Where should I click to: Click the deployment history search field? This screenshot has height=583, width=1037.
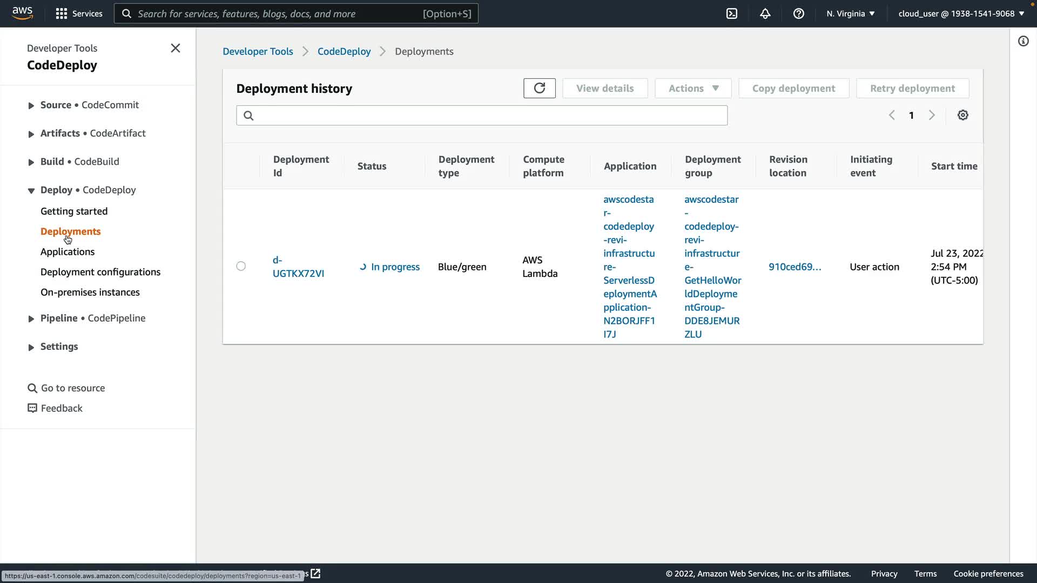[482, 115]
